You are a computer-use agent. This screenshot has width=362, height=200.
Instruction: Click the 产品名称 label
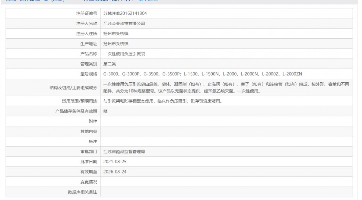[89, 54]
